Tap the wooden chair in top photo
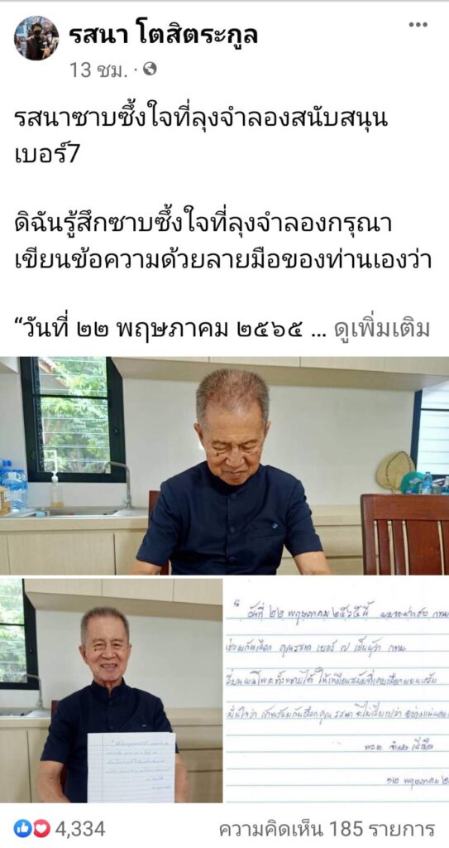This screenshot has width=449, height=848. point(404,533)
